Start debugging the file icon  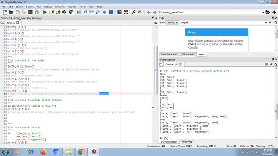[79, 12]
